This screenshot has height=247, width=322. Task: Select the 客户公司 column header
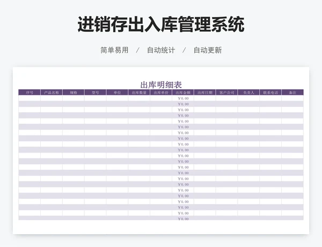[x=226, y=92]
